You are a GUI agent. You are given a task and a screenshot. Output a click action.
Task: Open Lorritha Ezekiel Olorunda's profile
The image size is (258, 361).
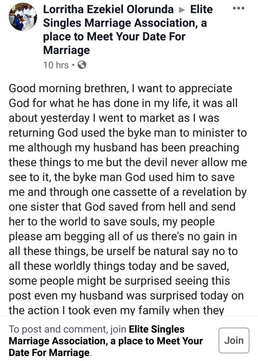pos(108,10)
